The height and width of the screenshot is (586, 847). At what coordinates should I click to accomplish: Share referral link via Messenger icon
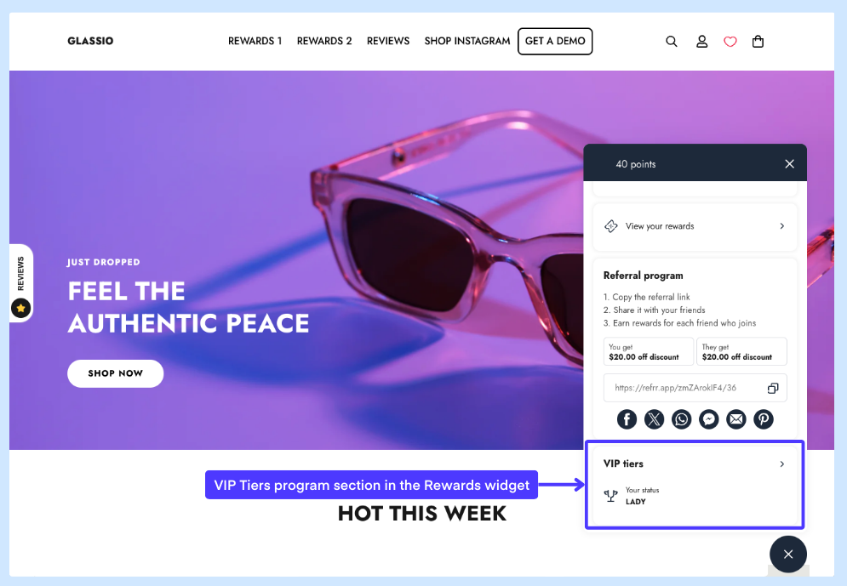coord(709,419)
